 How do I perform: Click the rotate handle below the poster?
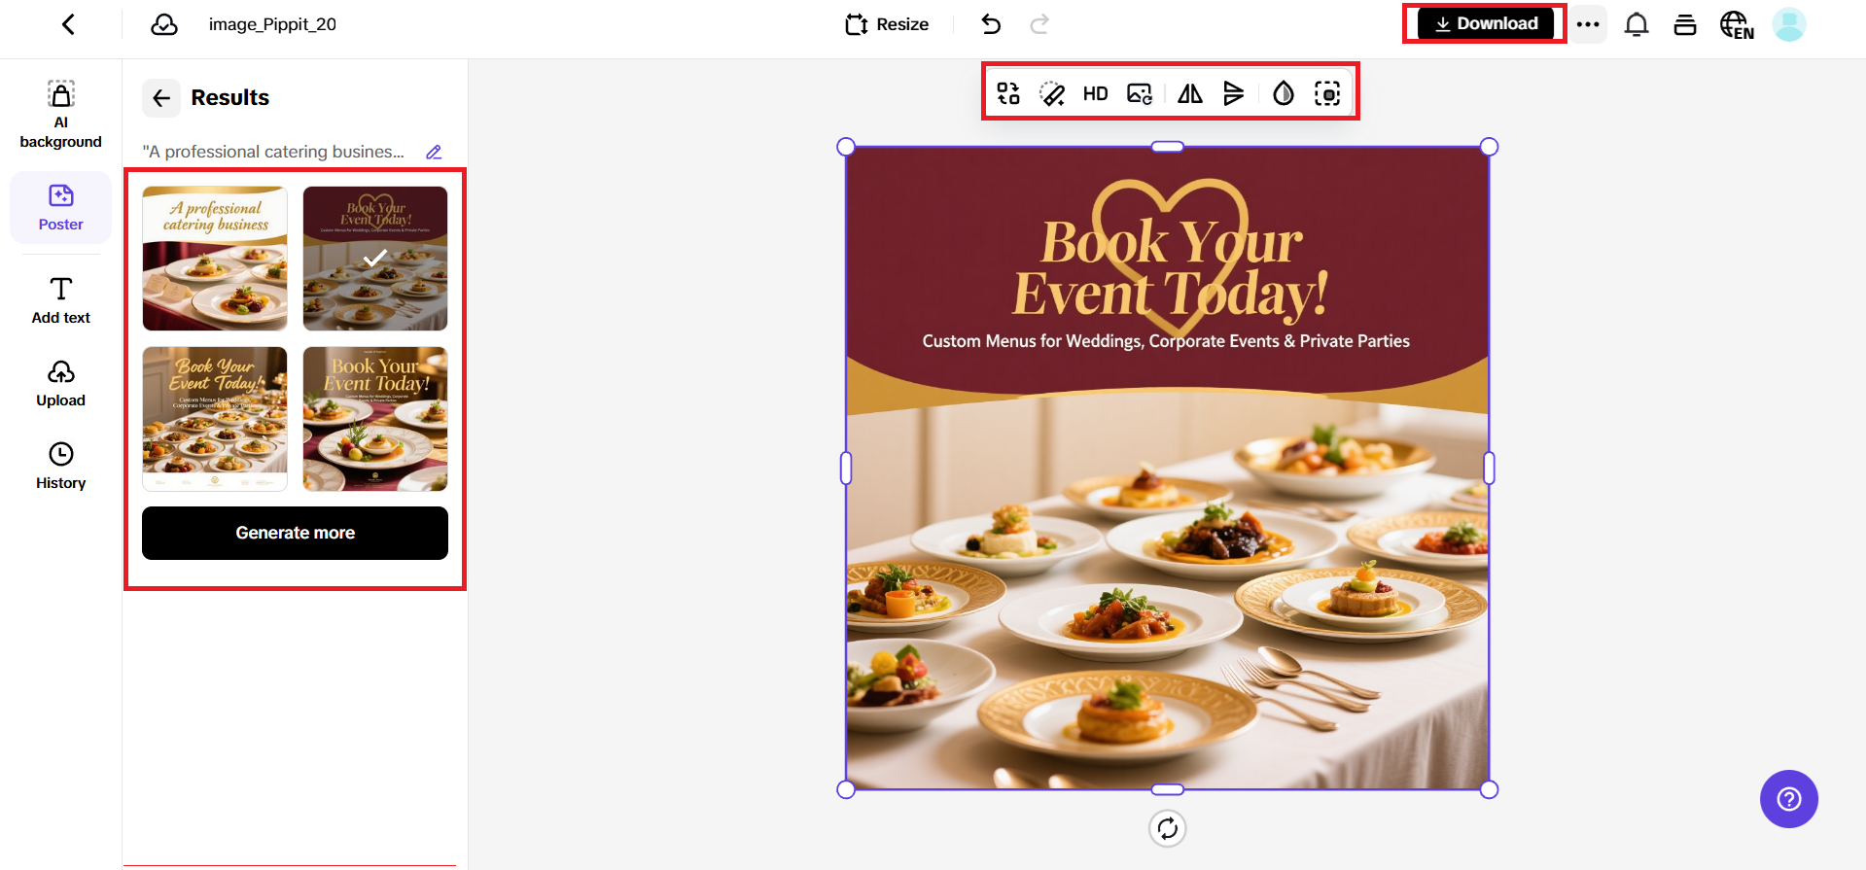[1168, 828]
